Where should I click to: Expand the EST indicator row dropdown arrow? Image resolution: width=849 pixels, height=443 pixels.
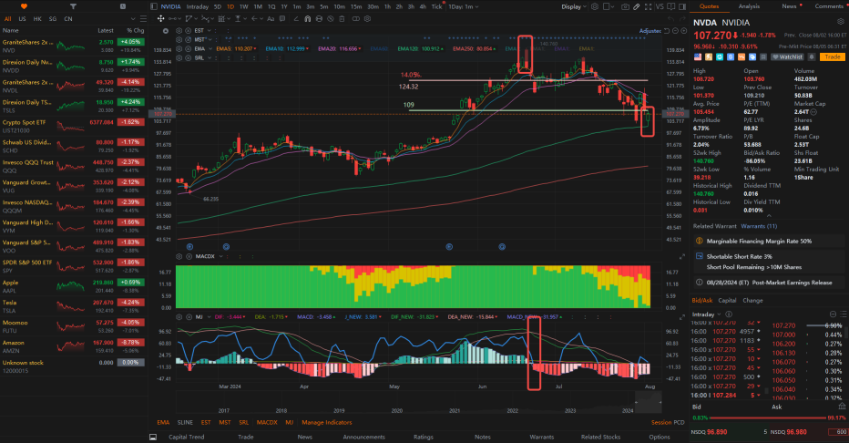209,31
